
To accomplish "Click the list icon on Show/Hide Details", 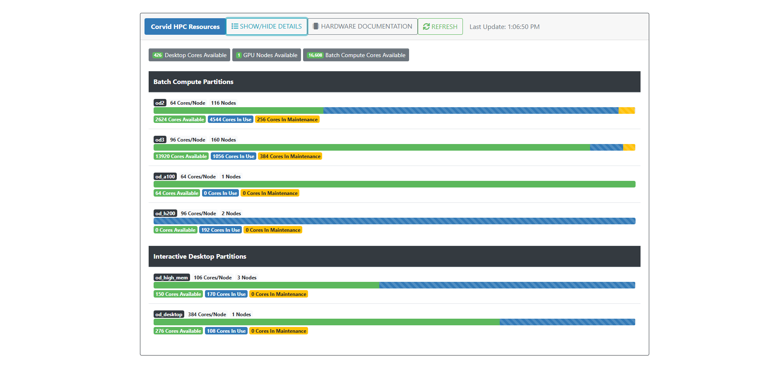I will coord(234,26).
